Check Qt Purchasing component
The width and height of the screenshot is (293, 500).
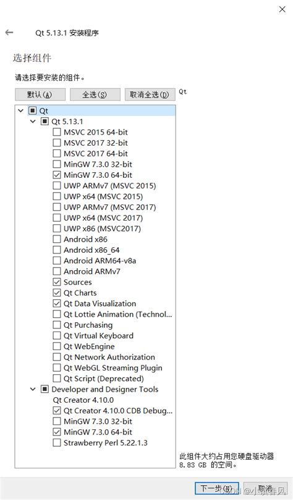click(x=57, y=325)
